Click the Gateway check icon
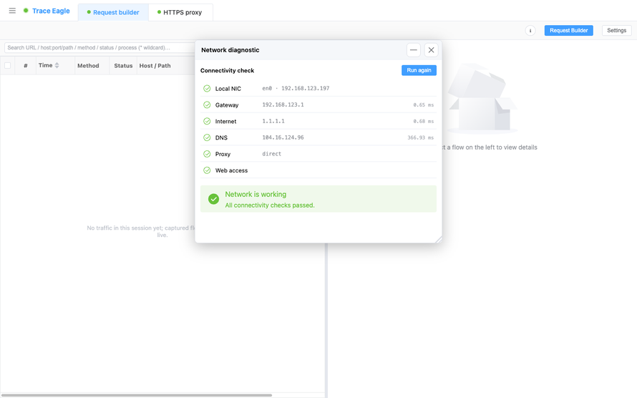 pyautogui.click(x=207, y=105)
